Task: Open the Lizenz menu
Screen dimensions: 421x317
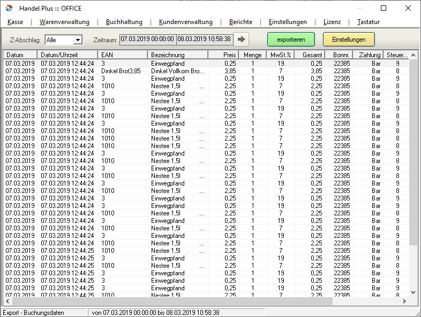Action: [332, 22]
